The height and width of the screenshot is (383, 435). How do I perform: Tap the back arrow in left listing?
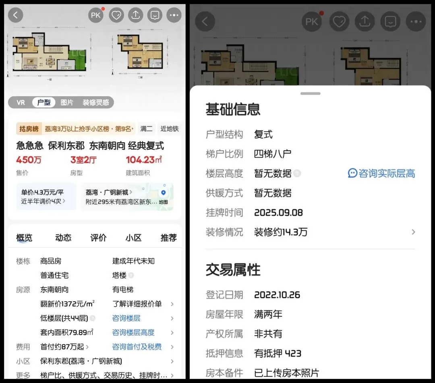pyautogui.click(x=16, y=15)
